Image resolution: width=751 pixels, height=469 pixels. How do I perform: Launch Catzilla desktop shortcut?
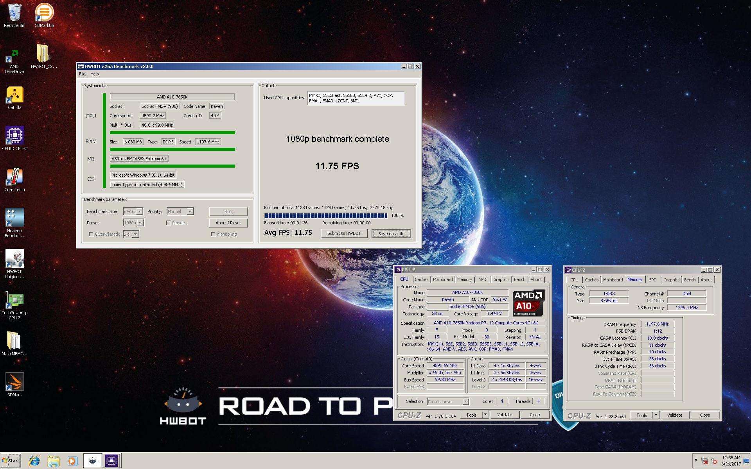(14, 98)
